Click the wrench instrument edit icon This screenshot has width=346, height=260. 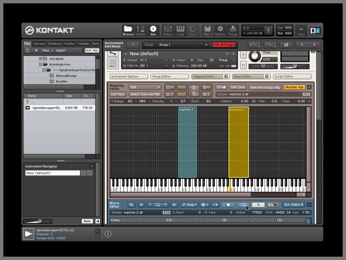[113, 53]
